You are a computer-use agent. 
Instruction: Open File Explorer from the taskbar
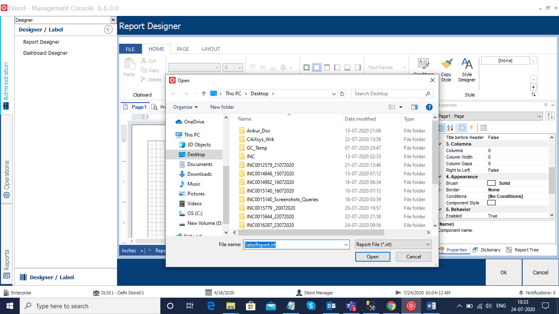click(231, 306)
